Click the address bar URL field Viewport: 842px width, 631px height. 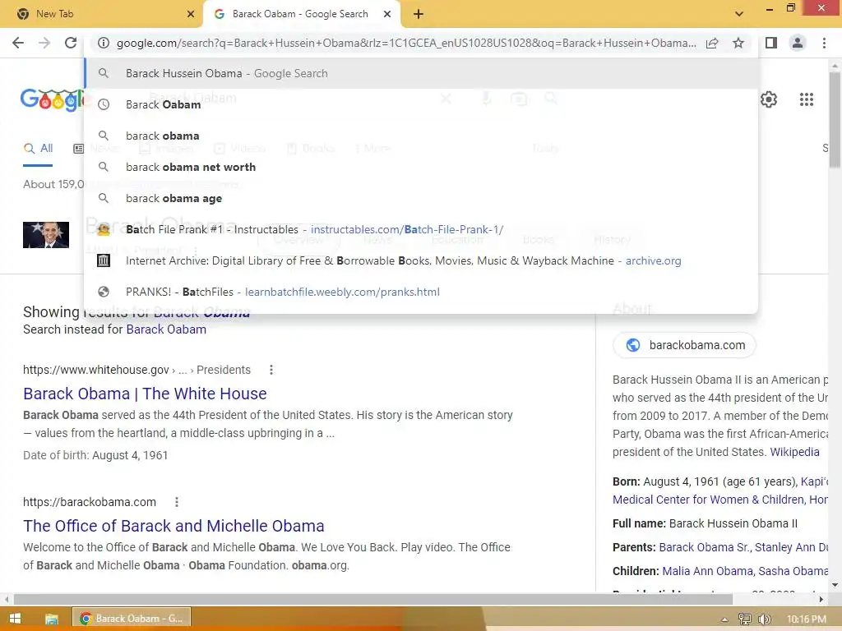point(406,43)
